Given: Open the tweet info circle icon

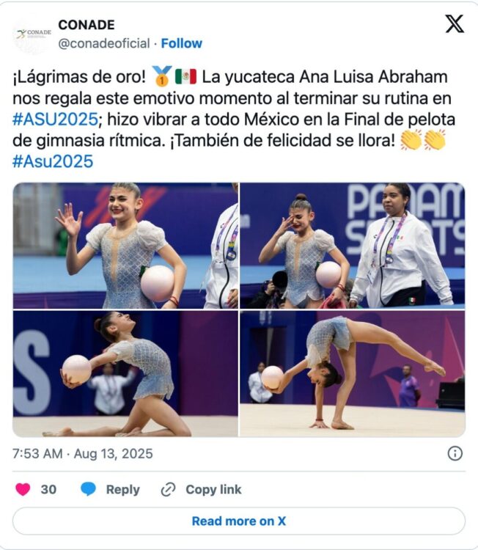Looking at the screenshot, I should 455,453.
